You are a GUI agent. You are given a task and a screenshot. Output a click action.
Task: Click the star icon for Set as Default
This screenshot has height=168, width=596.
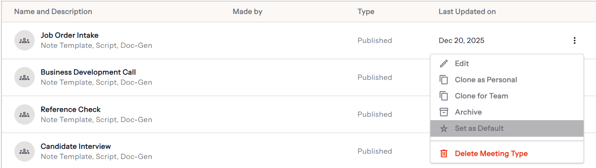click(x=444, y=128)
